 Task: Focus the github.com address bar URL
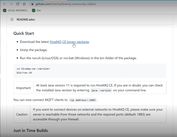66,4
